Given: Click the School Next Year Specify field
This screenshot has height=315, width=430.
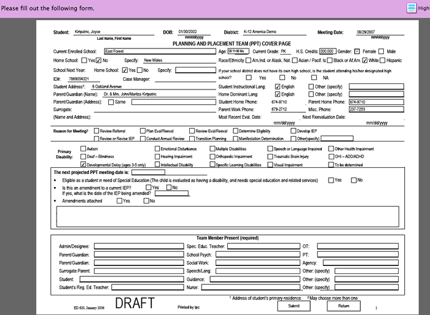Looking at the screenshot, I should 195,70.
